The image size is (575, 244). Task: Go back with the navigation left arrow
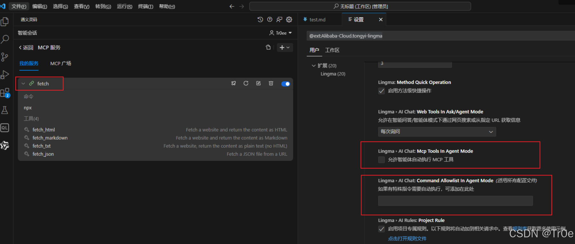click(x=232, y=6)
